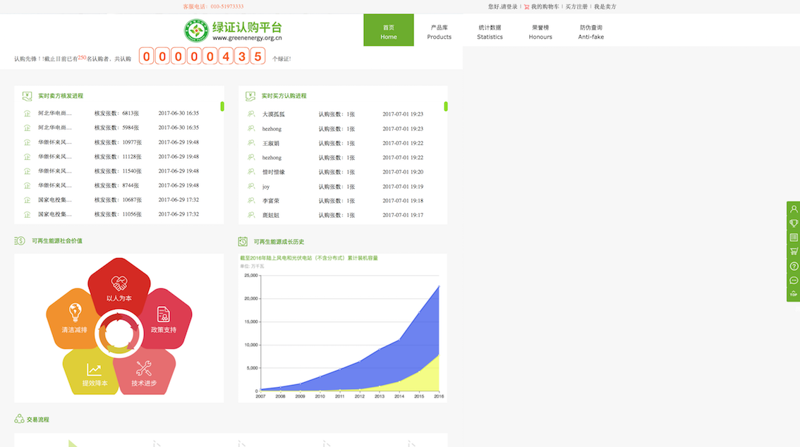Click the TOP back-to-top icon

click(794, 294)
